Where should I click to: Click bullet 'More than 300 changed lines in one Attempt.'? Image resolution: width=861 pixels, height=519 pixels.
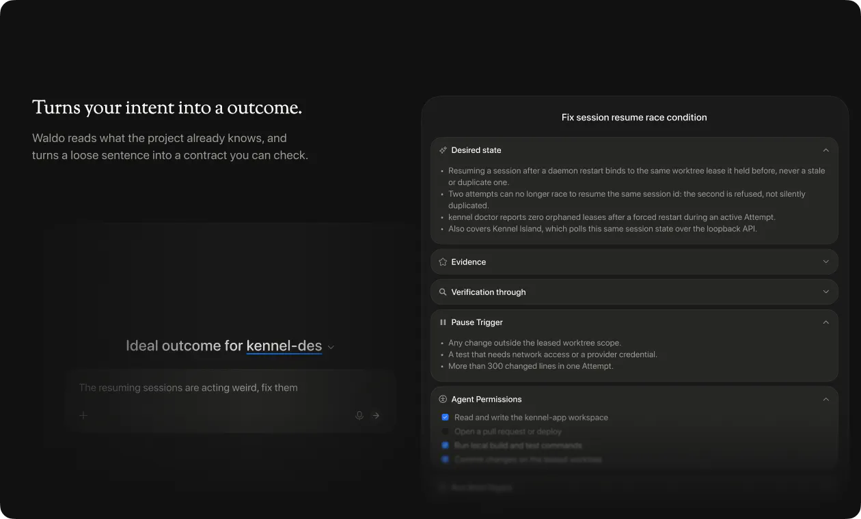[531, 366]
